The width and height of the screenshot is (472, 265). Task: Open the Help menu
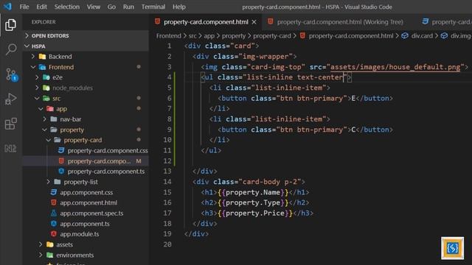pyautogui.click(x=179, y=7)
